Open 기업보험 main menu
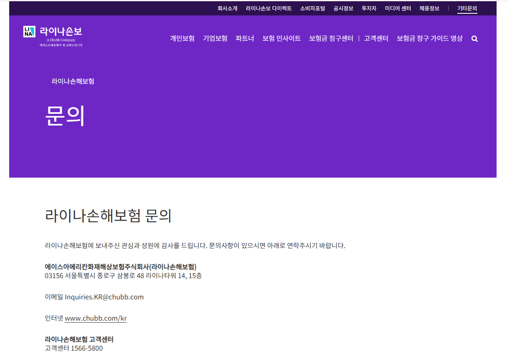507x354 pixels. [215, 38]
